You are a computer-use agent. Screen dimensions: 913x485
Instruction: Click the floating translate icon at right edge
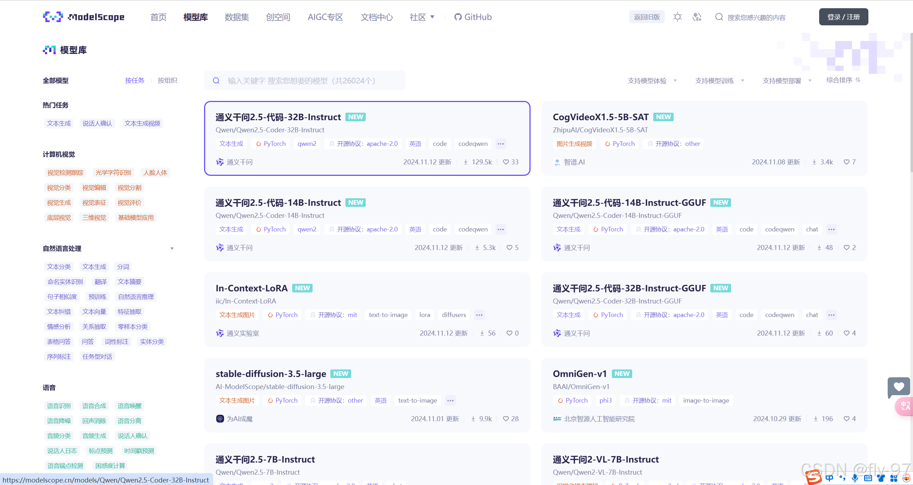click(905, 406)
